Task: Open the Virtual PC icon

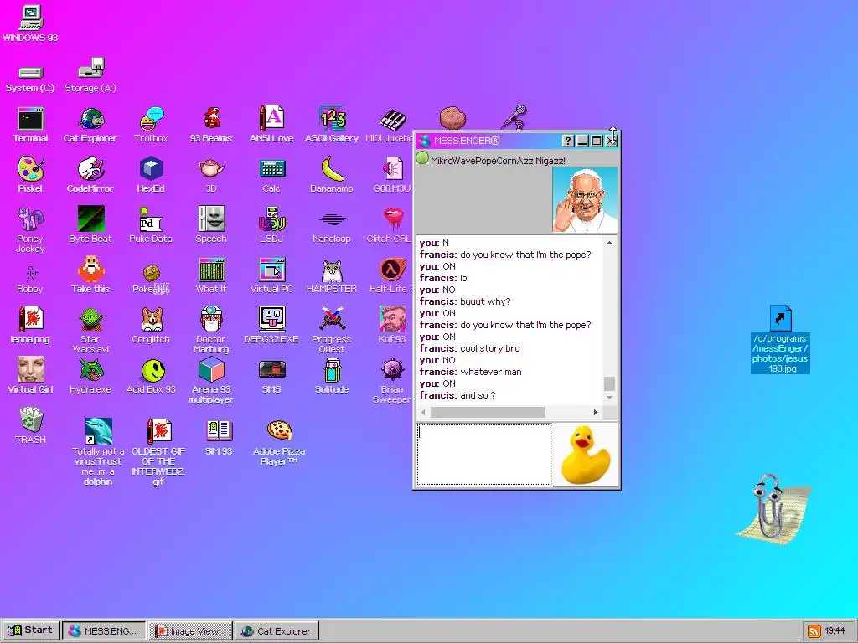Action: [x=271, y=270]
